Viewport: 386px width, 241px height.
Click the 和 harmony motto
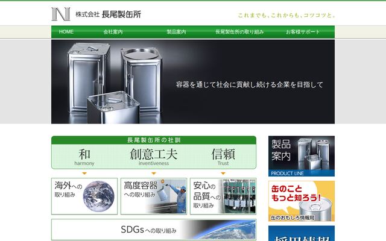tap(84, 157)
